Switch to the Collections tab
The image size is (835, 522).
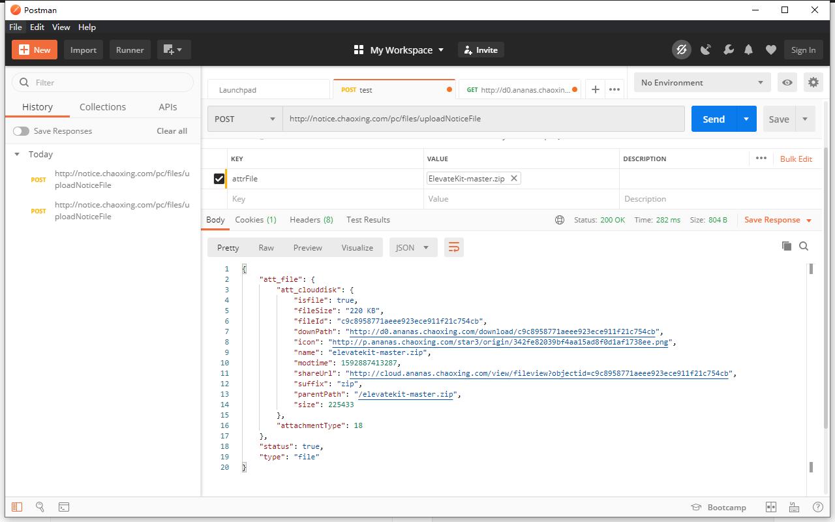(x=102, y=107)
